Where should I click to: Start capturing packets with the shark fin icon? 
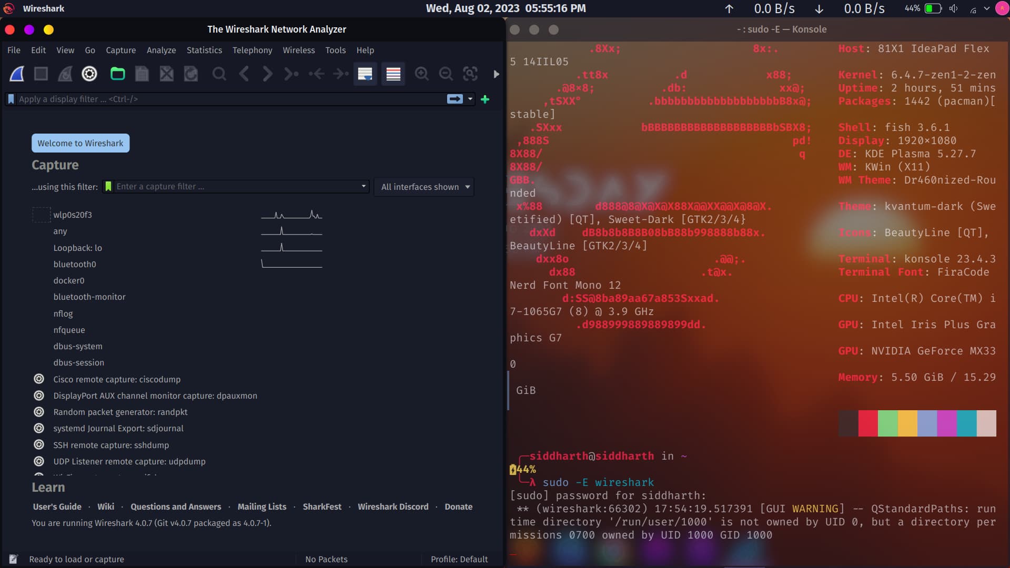[17, 74]
